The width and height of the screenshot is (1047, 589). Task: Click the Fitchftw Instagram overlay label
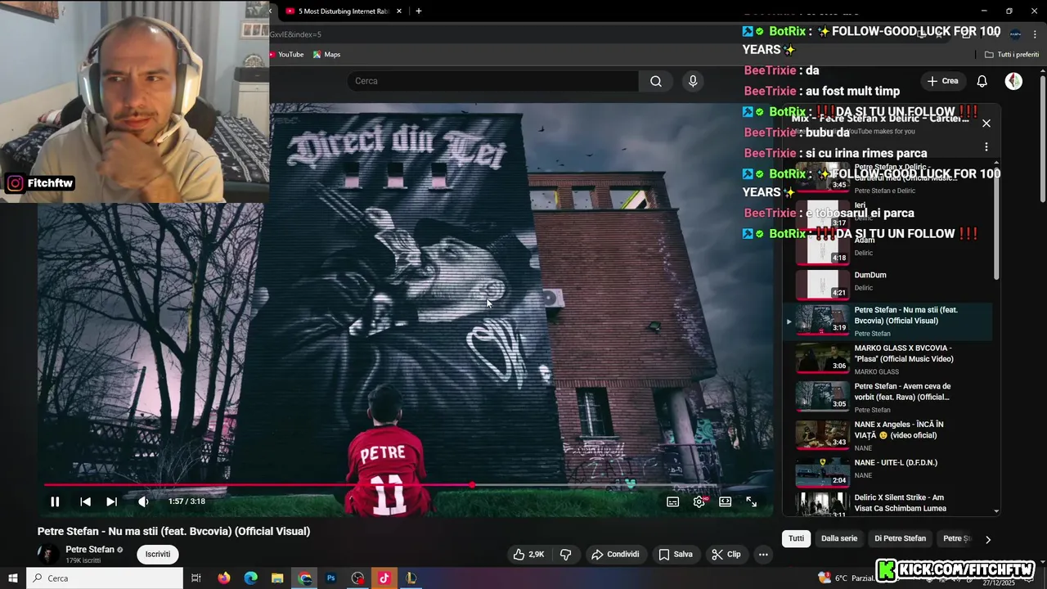click(x=40, y=183)
